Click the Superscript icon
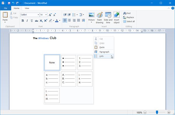 (x=46, y=21)
